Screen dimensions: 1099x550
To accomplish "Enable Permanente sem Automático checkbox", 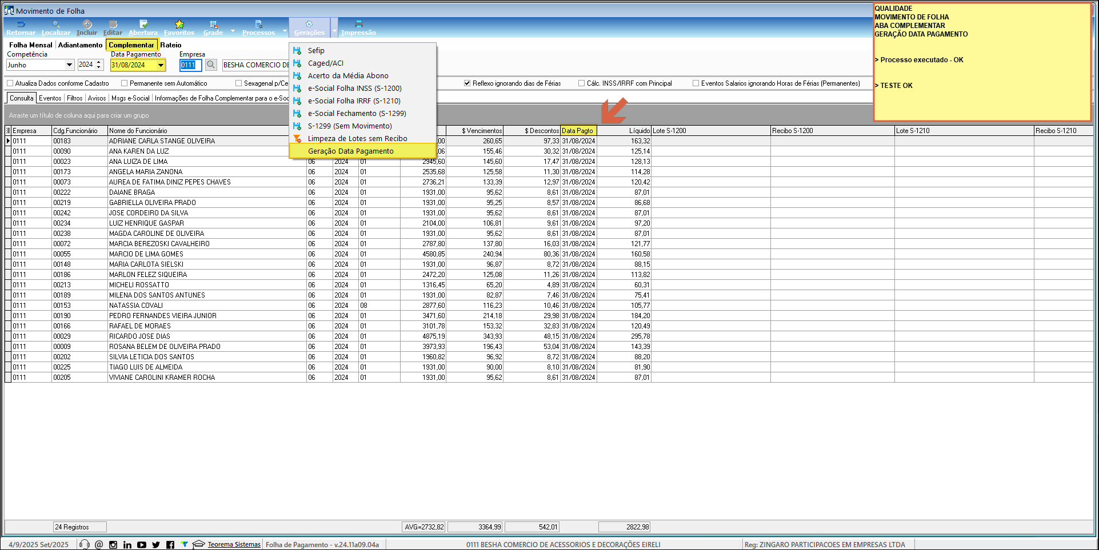I will tap(124, 83).
